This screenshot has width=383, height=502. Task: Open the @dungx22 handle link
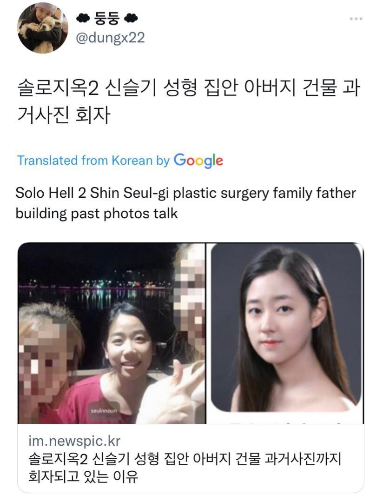[110, 38]
